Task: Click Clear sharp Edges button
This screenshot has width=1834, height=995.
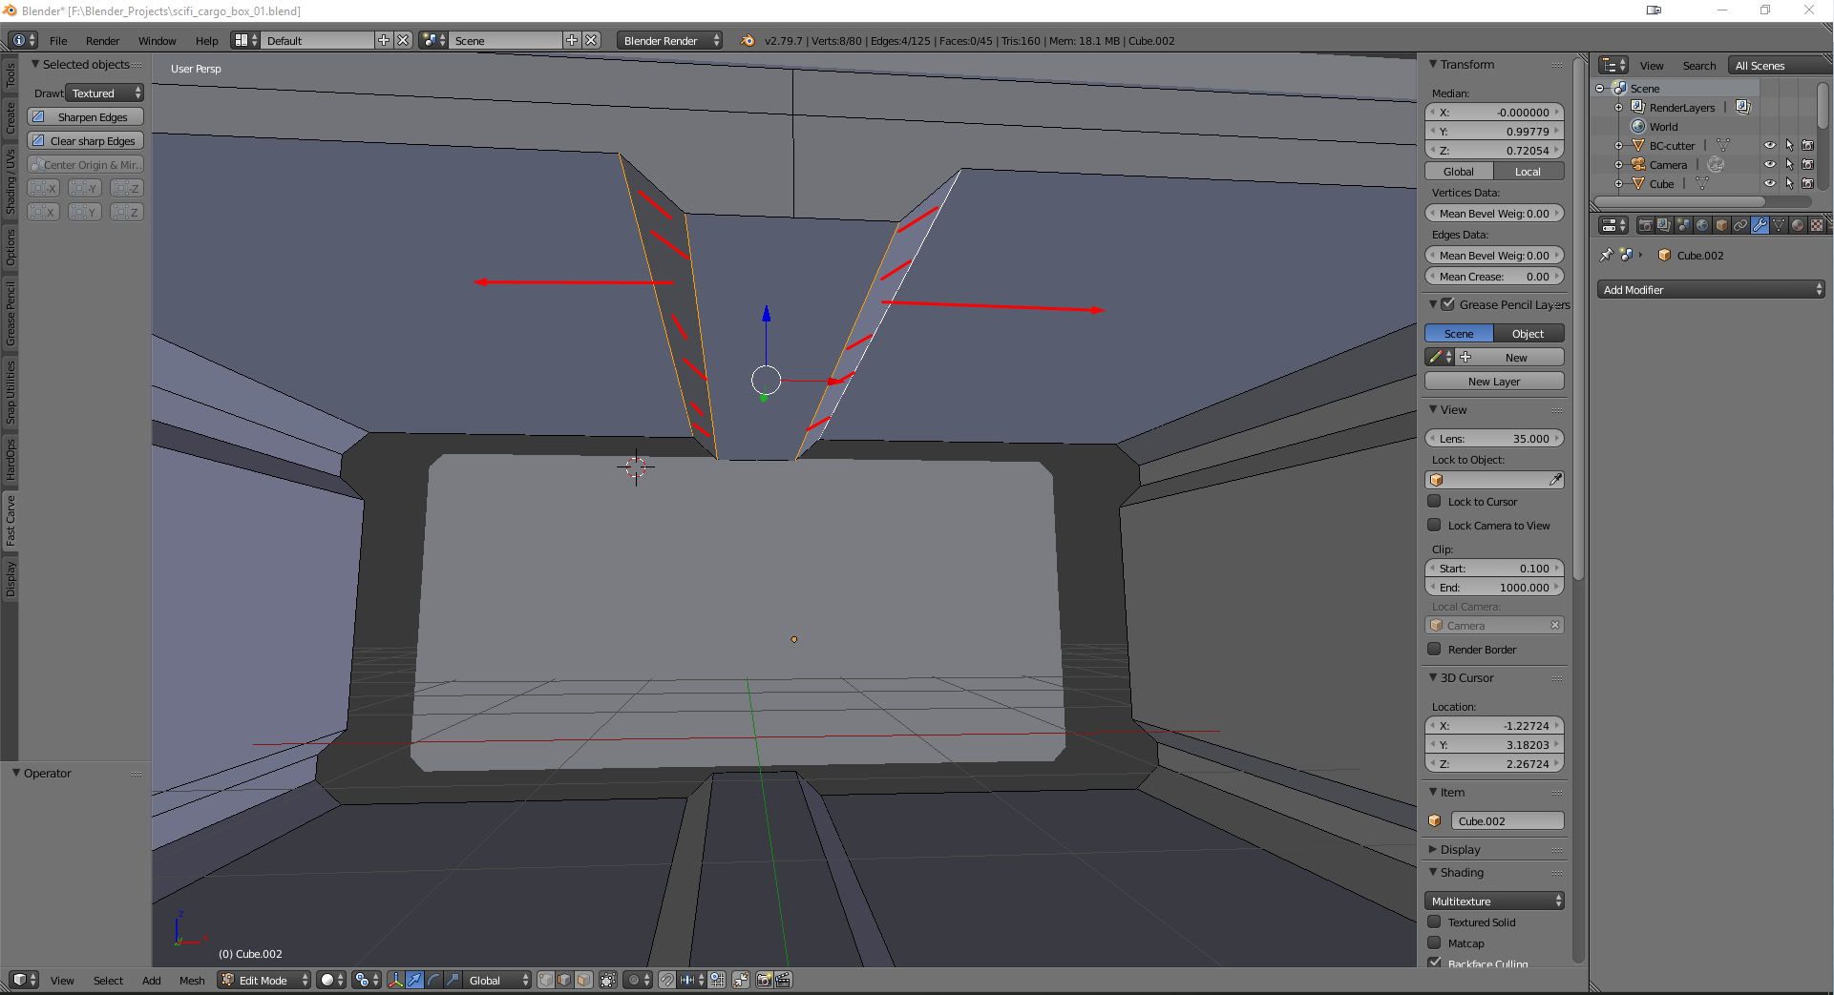Action: click(x=85, y=140)
